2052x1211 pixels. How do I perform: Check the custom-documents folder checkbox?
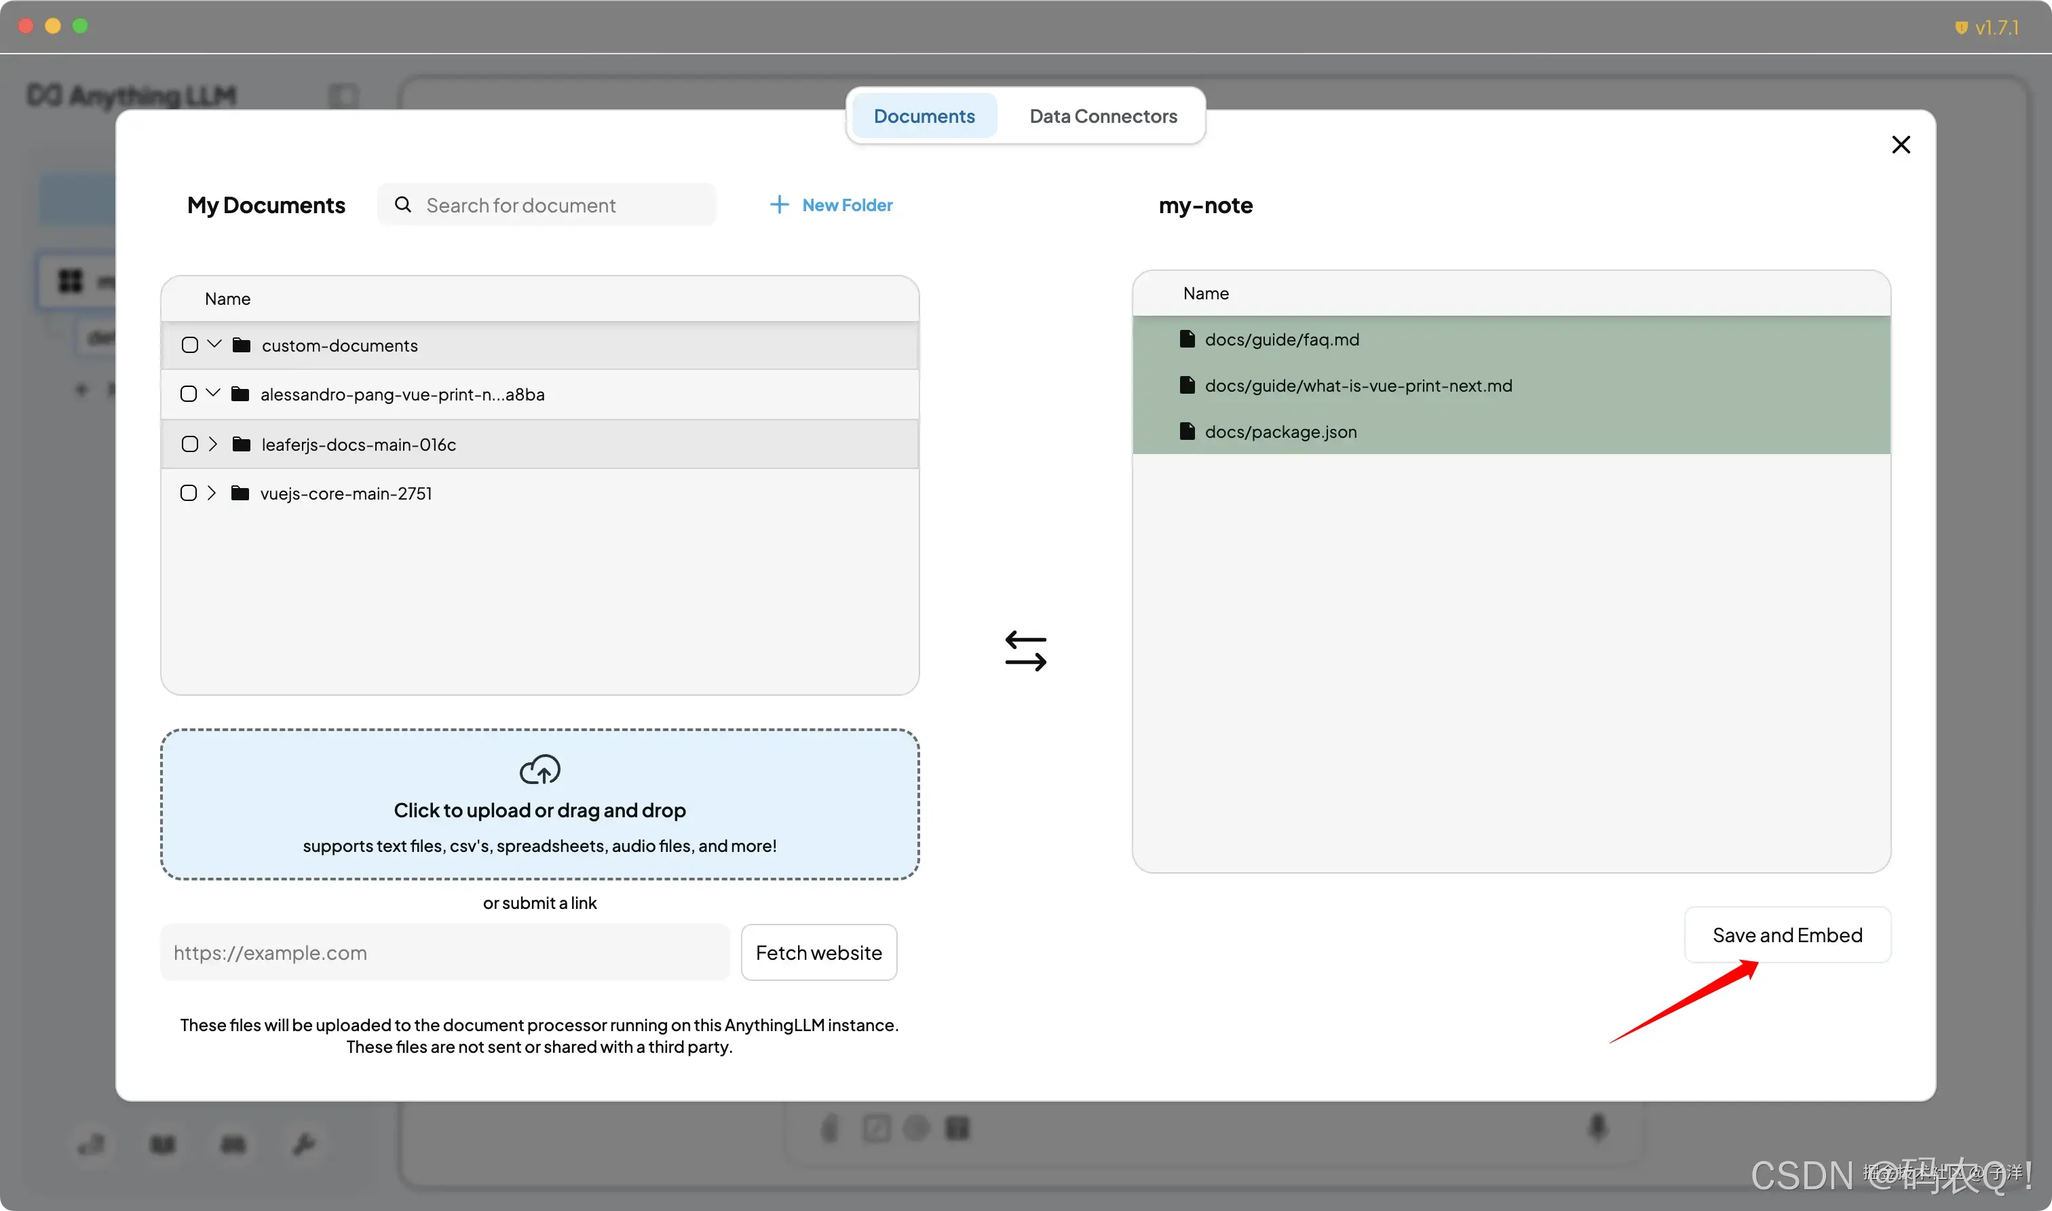190,346
